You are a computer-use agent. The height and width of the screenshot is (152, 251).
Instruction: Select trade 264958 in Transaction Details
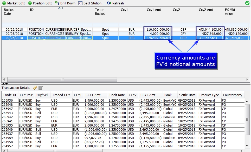(123, 142)
